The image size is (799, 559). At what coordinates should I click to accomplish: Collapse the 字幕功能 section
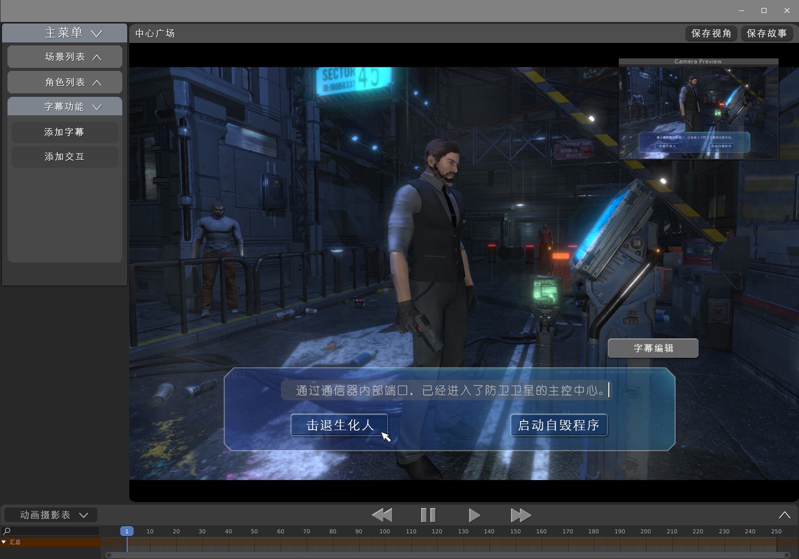tap(65, 107)
